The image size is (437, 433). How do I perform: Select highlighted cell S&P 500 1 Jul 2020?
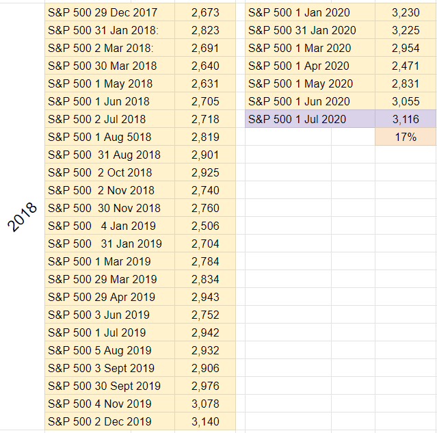[310, 119]
